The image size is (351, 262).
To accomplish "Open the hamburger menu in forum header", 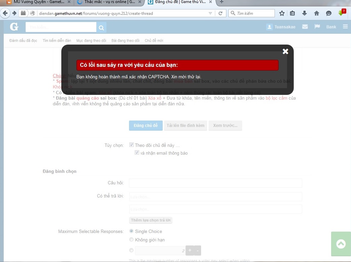I will tap(345, 27).
